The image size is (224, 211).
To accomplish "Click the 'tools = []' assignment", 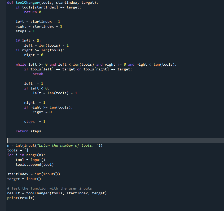I will tap(18, 150).
